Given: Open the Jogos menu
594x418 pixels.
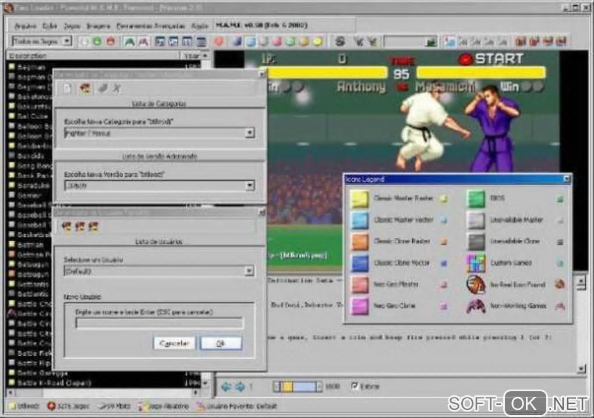Looking at the screenshot, I should [x=72, y=26].
